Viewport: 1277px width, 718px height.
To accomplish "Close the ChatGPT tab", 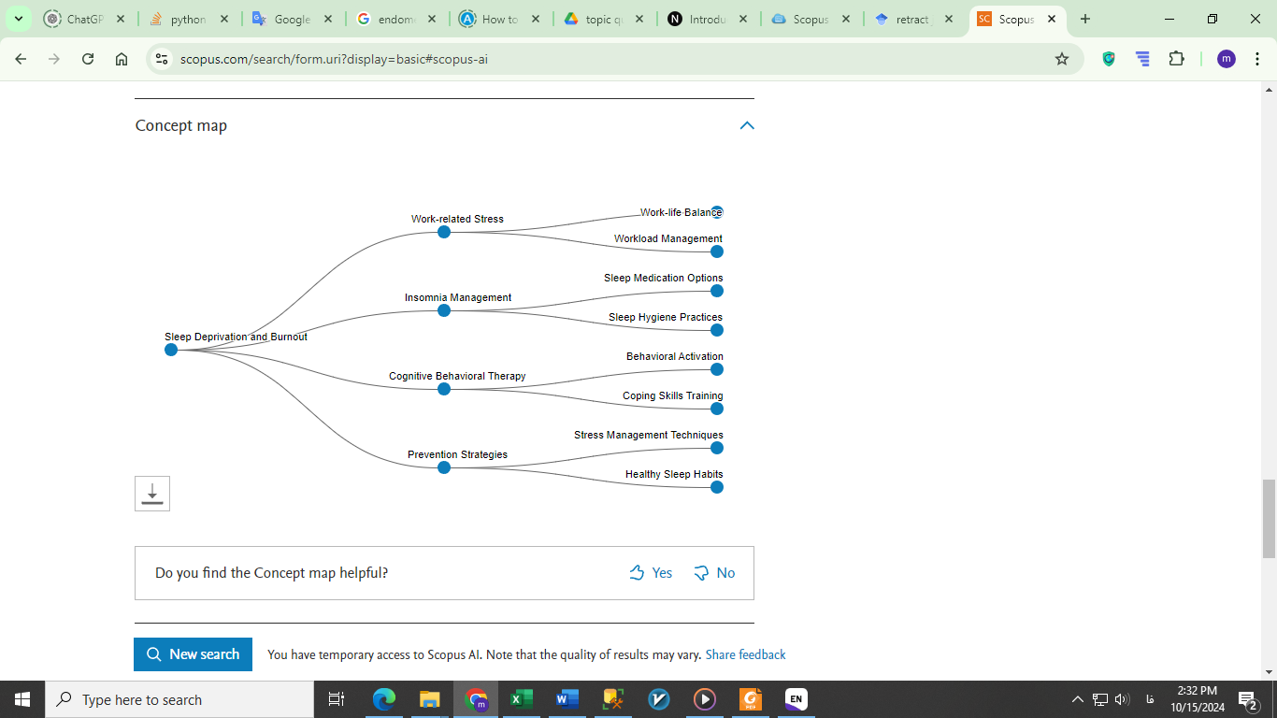I will [121, 19].
